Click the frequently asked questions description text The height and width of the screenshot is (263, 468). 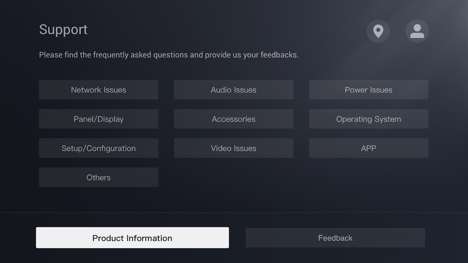(x=169, y=55)
